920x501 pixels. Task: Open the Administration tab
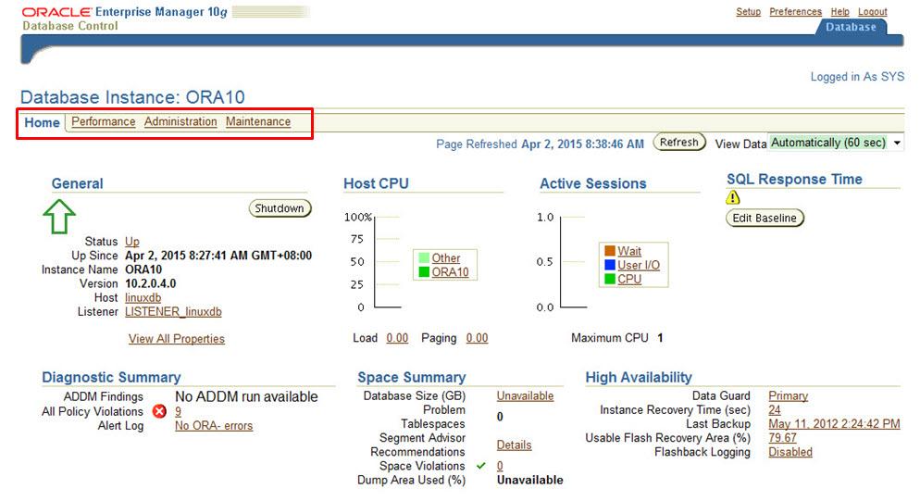point(180,121)
